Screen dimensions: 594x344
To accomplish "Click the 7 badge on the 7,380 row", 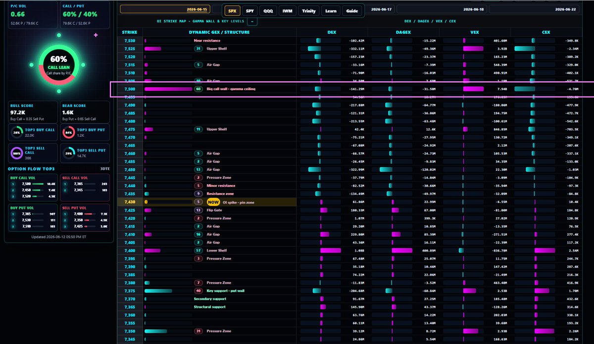I will [x=198, y=283].
